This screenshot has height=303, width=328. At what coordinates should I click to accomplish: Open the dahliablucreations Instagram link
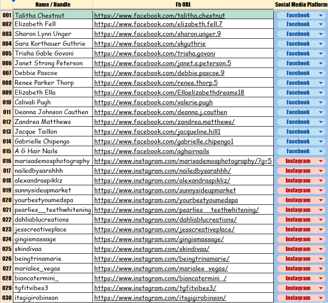coord(165,220)
